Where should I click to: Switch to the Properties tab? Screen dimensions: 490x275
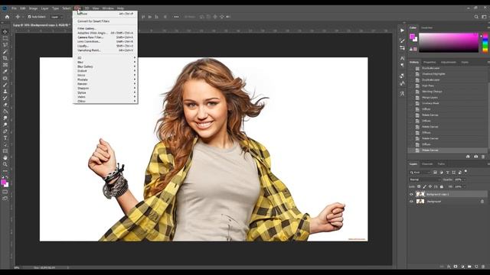[x=430, y=62]
